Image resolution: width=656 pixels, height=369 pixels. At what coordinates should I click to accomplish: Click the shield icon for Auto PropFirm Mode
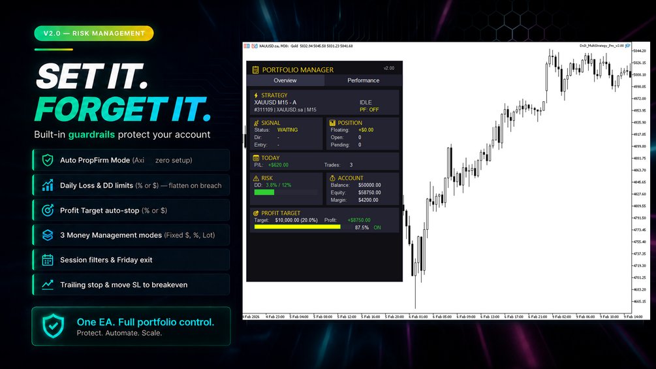[48, 160]
